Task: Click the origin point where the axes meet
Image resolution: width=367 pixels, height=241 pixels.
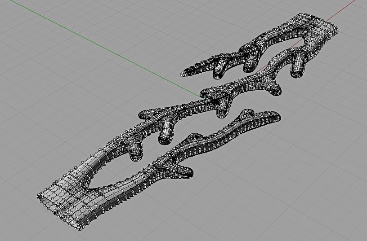Action: coord(201,95)
